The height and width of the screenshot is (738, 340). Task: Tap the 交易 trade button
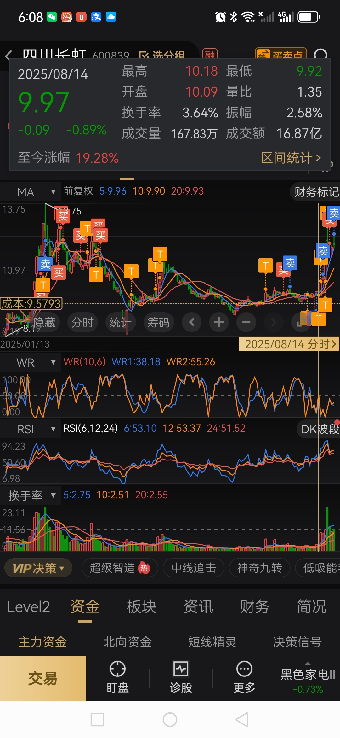pos(43,679)
